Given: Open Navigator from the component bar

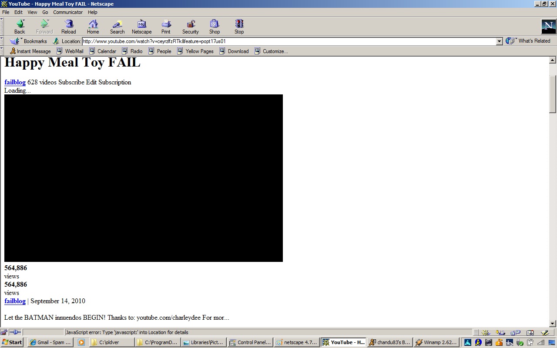Looking at the screenshot, I should coord(486,333).
